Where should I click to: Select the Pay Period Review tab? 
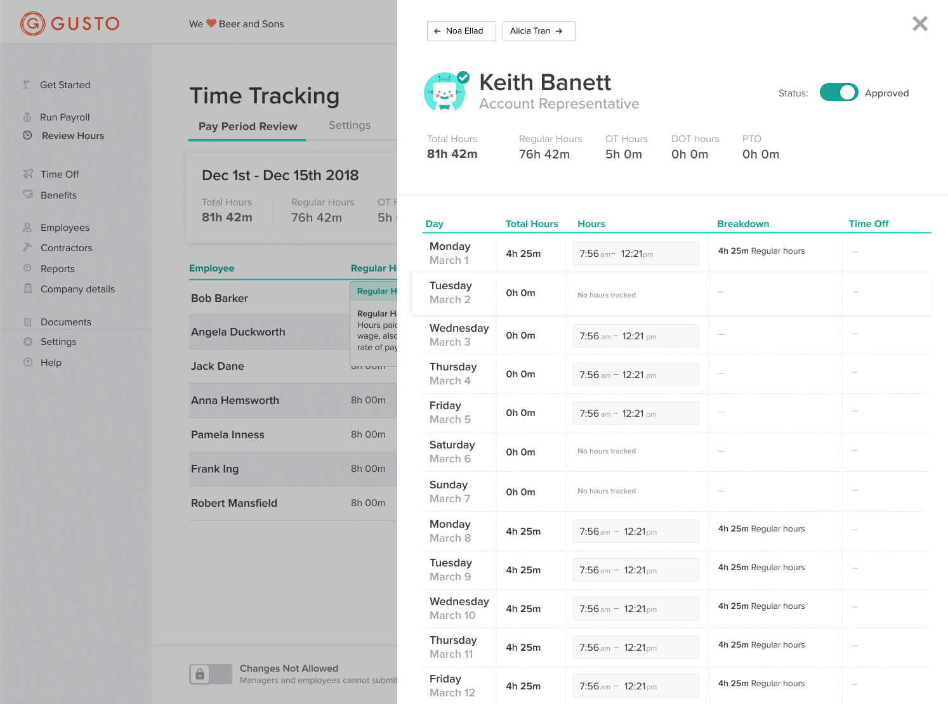(247, 126)
